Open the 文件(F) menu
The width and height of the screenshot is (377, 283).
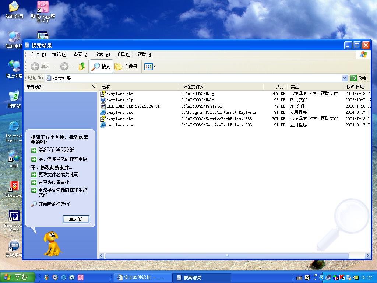point(38,55)
